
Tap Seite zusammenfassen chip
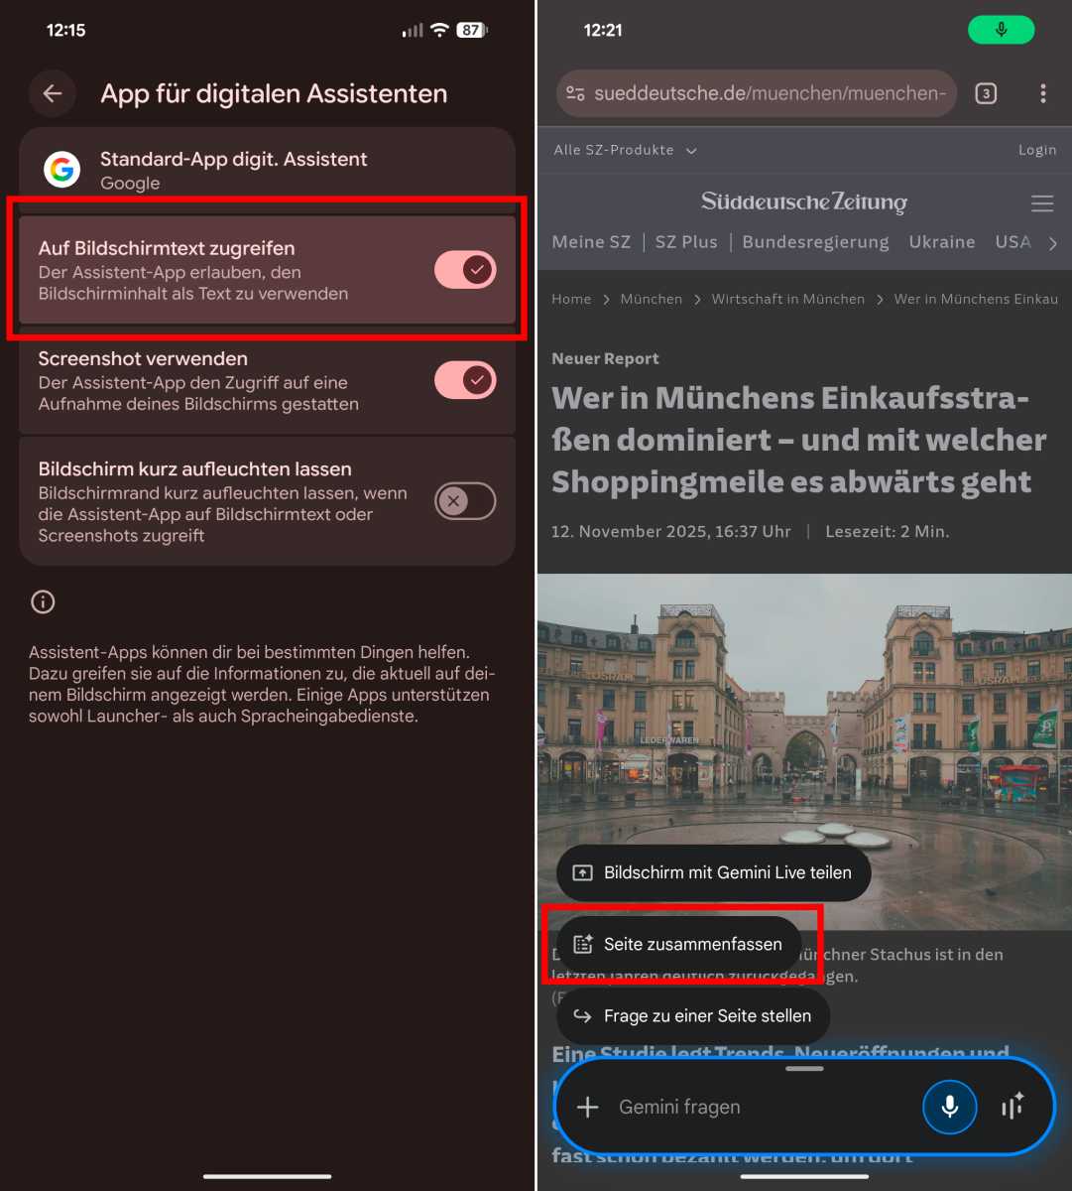pyautogui.click(x=679, y=944)
